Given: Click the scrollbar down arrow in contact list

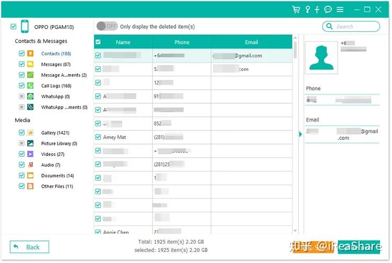Looking at the screenshot, I should 295,231.
